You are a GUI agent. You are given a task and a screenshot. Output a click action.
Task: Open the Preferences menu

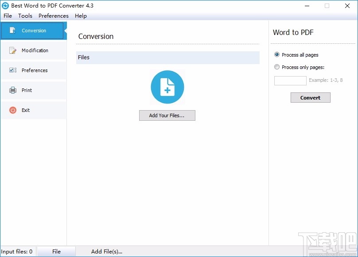[53, 16]
